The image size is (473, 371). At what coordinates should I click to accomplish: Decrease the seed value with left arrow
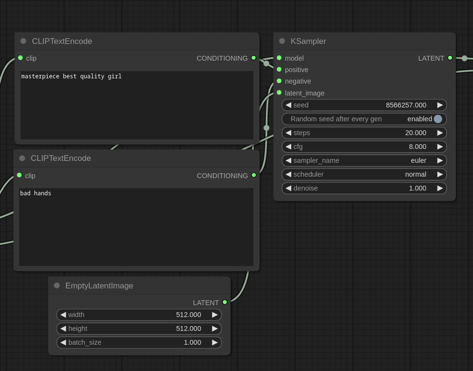(x=289, y=105)
